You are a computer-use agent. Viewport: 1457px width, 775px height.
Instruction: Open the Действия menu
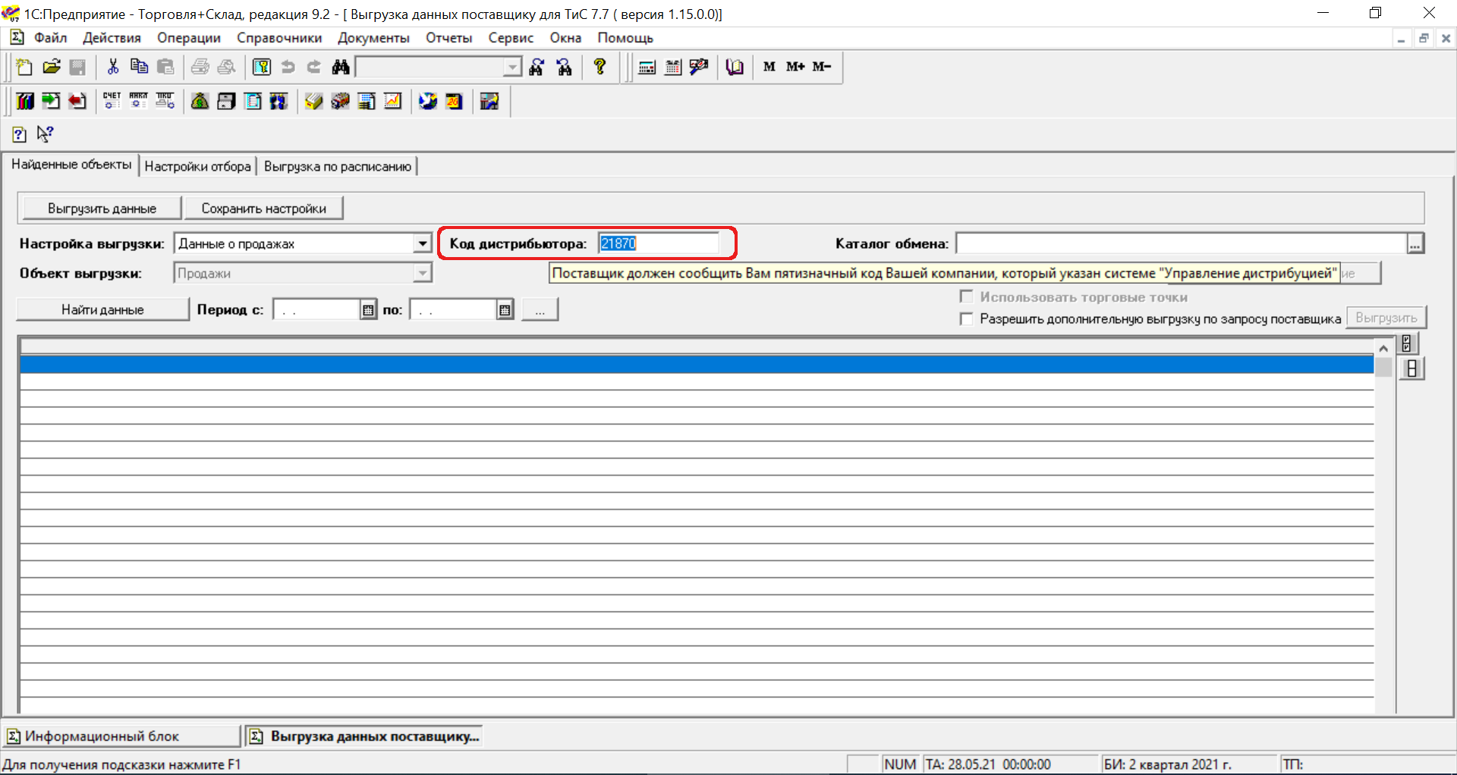pyautogui.click(x=112, y=38)
